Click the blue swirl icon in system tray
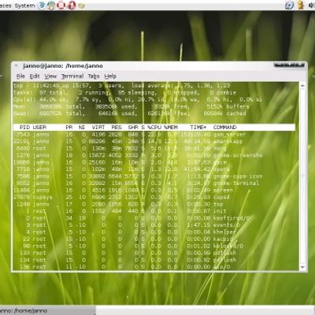Screen dimensions: 315x315 point(289,5)
